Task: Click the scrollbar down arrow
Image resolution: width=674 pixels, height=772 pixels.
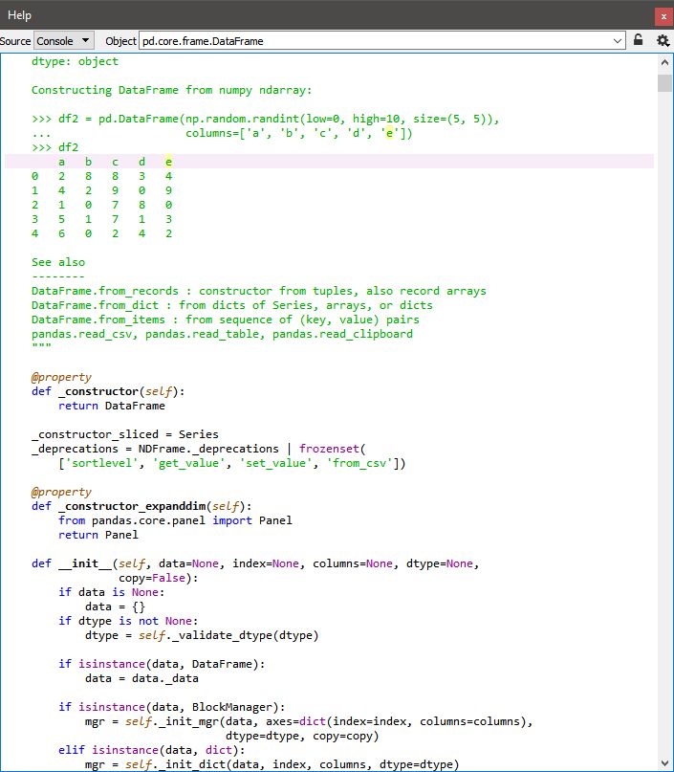Action: pyautogui.click(x=664, y=763)
